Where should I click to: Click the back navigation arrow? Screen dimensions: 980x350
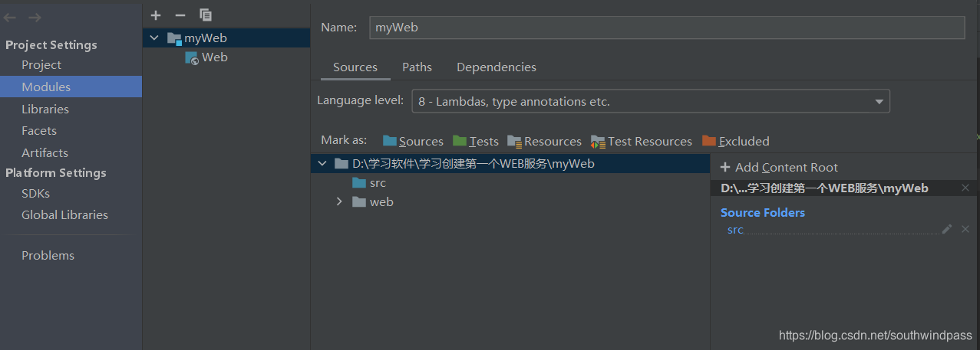(x=9, y=17)
